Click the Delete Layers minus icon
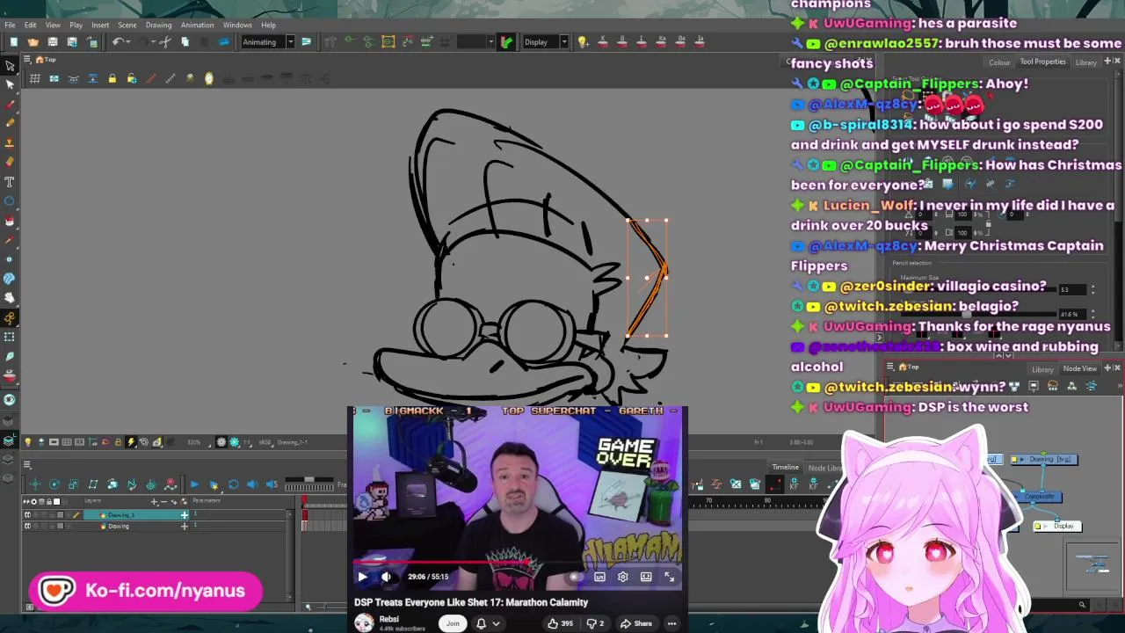The image size is (1125, 633). tap(163, 501)
